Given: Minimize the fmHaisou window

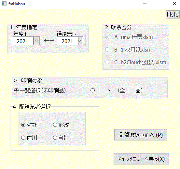Looking at the screenshot, I should (x=145, y=4).
